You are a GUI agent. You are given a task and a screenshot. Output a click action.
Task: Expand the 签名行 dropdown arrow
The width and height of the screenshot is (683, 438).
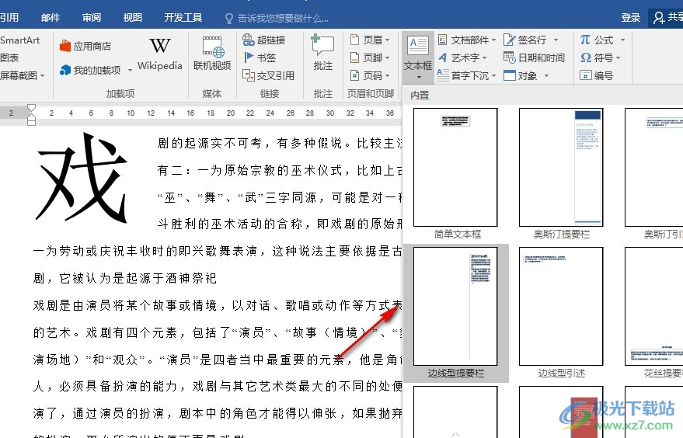556,40
